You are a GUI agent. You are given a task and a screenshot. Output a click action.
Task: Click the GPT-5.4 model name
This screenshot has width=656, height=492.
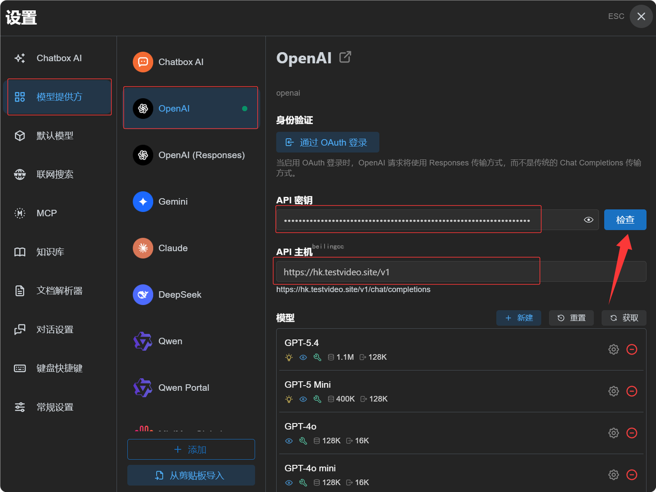[301, 343]
